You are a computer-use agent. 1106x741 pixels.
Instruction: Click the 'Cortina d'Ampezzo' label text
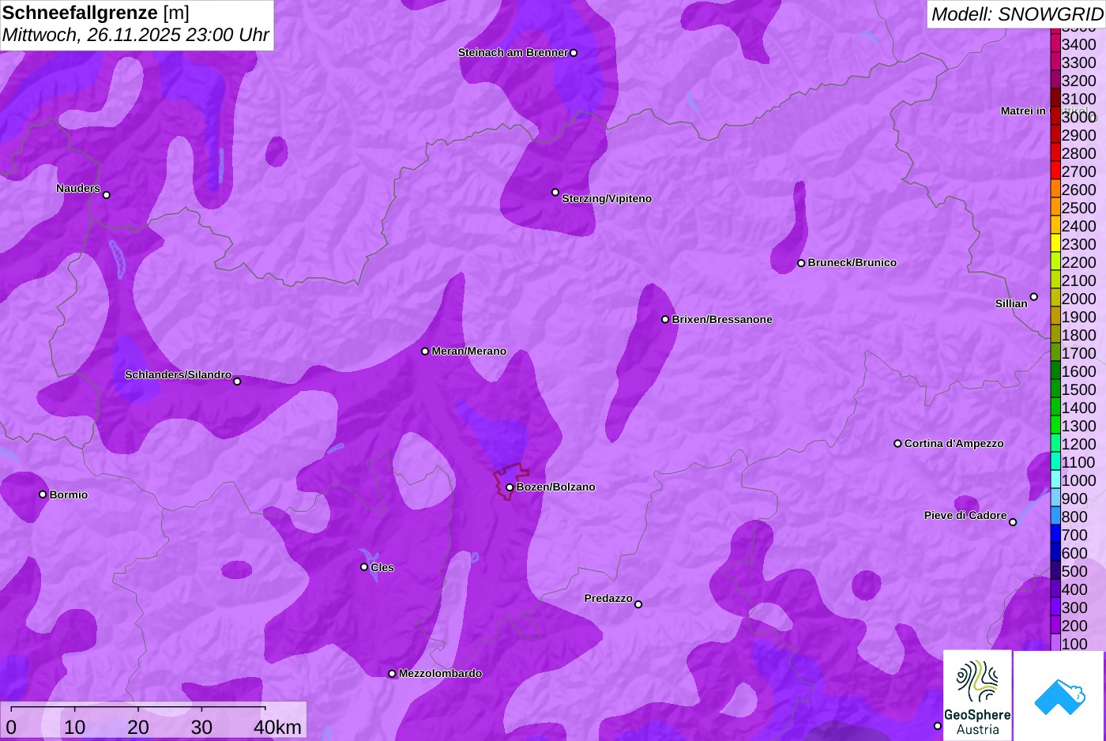click(x=954, y=443)
